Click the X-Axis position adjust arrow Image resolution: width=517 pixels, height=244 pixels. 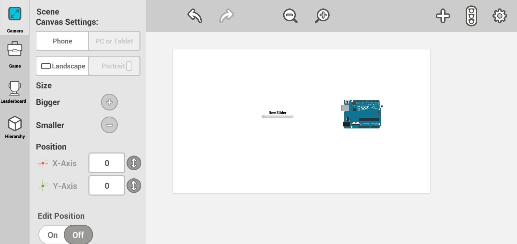point(134,163)
